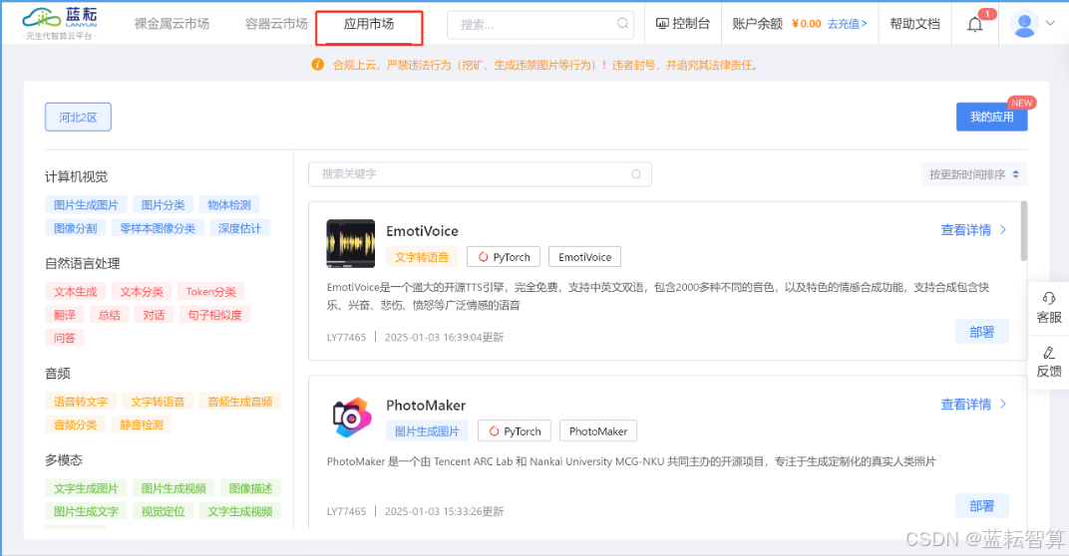This screenshot has height=556, width=1069.
Task: Click the keyword search magnifier icon
Action: coord(636,174)
